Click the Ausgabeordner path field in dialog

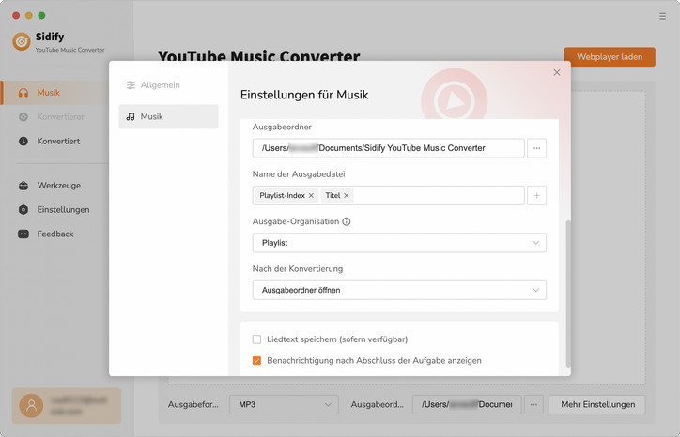point(388,148)
